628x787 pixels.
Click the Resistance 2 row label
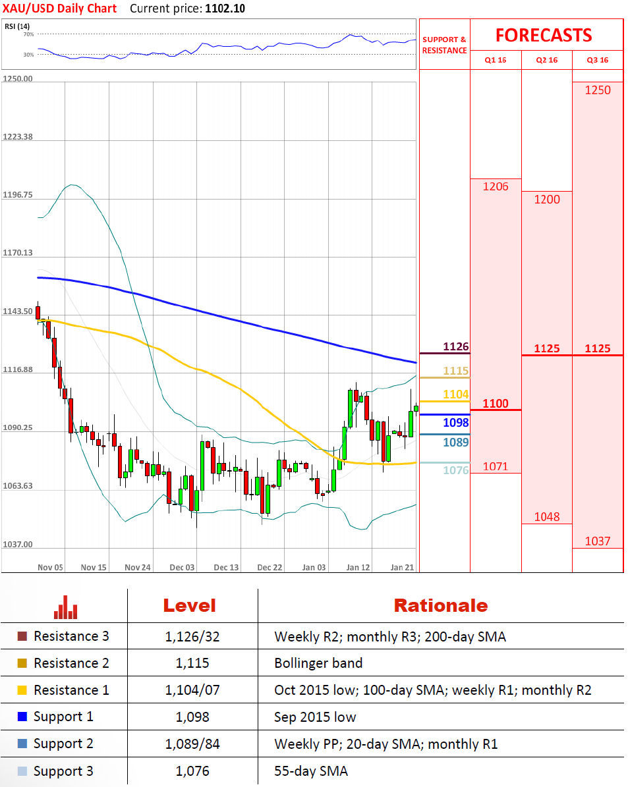click(x=71, y=663)
